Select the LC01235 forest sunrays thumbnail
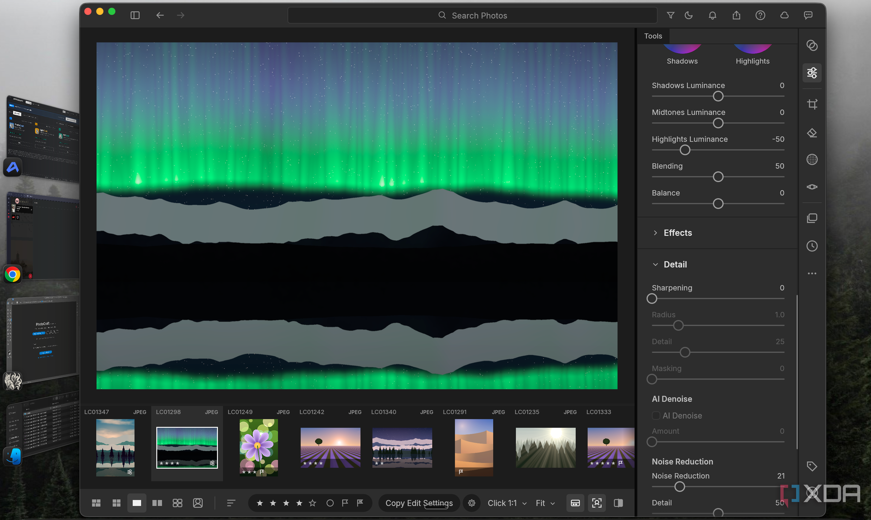Viewport: 871px width, 520px height. click(545, 447)
